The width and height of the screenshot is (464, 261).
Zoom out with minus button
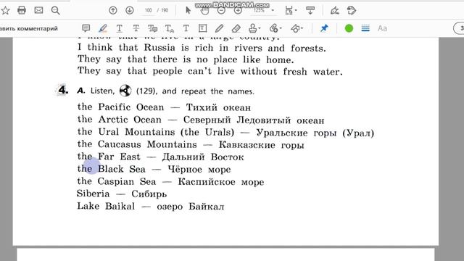point(221,11)
